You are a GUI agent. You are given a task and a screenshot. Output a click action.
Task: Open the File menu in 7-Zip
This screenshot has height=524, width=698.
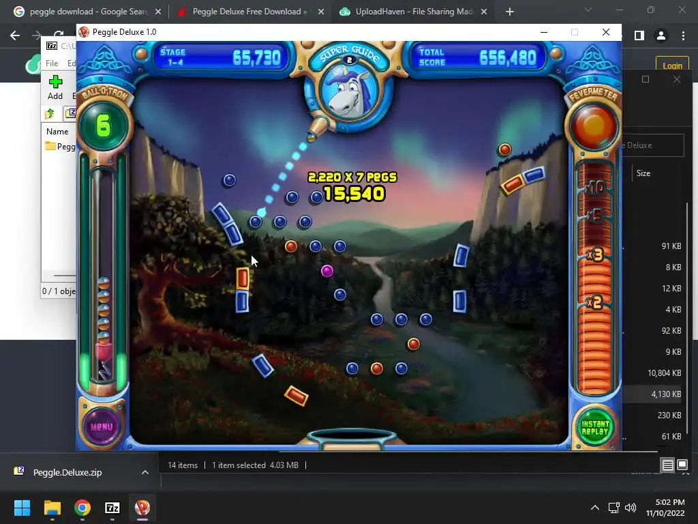pyautogui.click(x=52, y=63)
